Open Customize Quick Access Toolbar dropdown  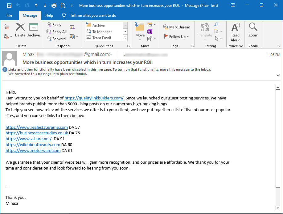pyautogui.click(x=72, y=6)
